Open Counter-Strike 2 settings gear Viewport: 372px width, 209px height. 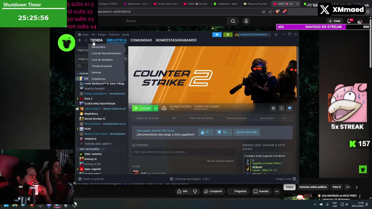(273, 108)
